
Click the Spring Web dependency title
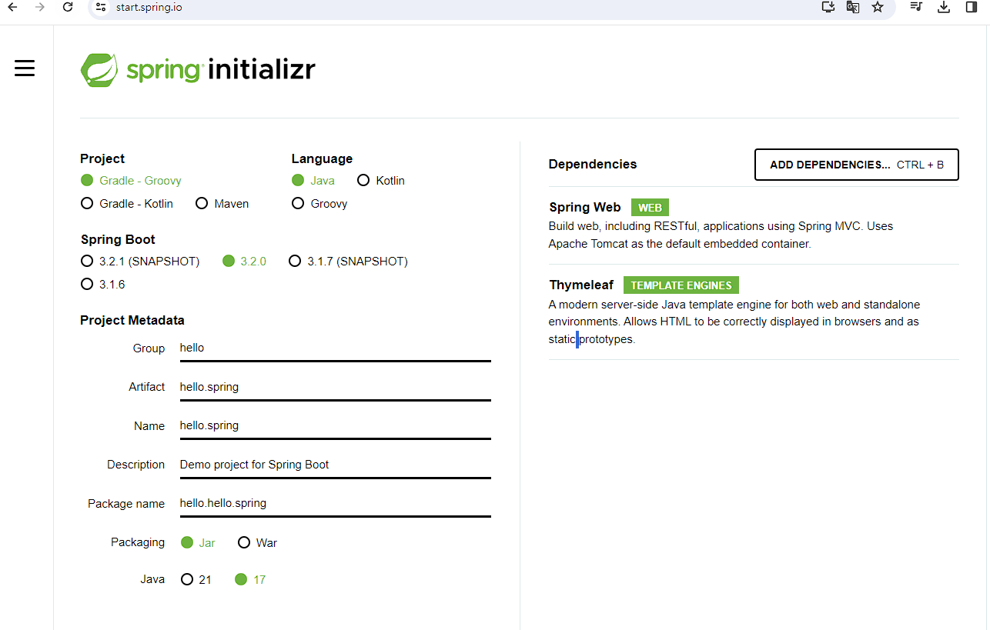[585, 208]
